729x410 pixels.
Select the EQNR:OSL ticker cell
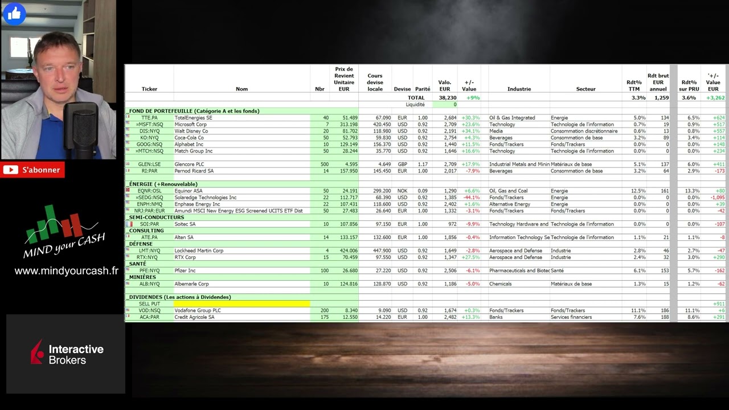(x=149, y=191)
